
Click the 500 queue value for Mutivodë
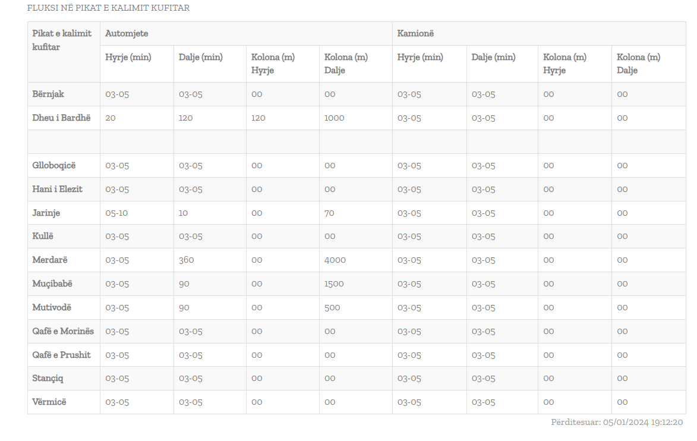click(332, 307)
